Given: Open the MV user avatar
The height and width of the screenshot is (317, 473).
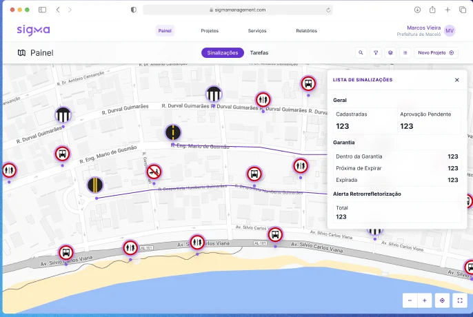Looking at the screenshot, I should coord(450,31).
